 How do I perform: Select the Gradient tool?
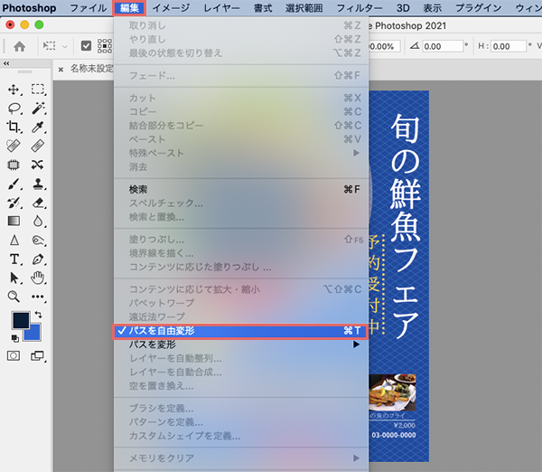(x=14, y=221)
